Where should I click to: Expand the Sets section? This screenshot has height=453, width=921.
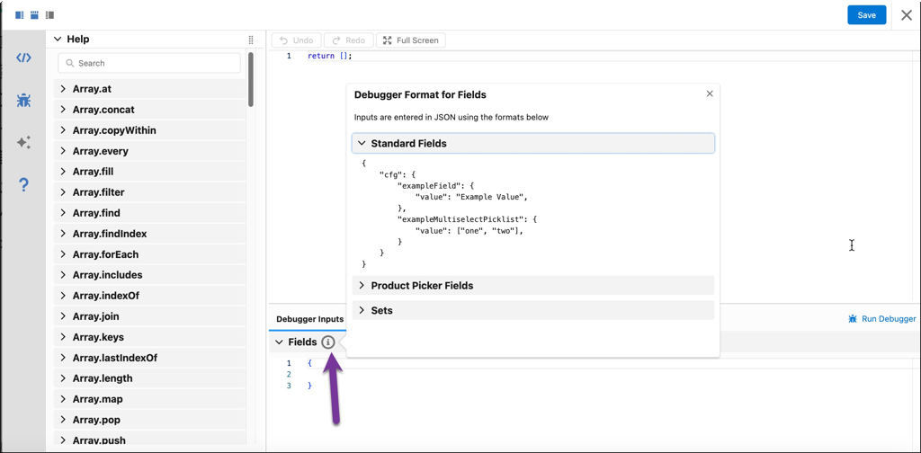click(x=532, y=310)
